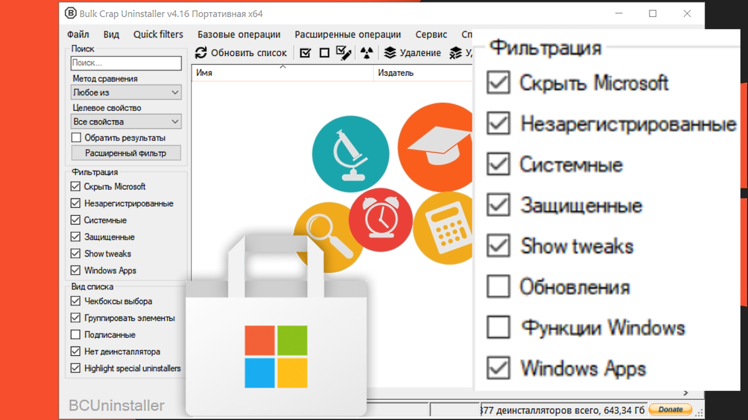This screenshot has width=748, height=420.
Task: Click the Удаление uninstall stack icon
Action: pos(390,53)
